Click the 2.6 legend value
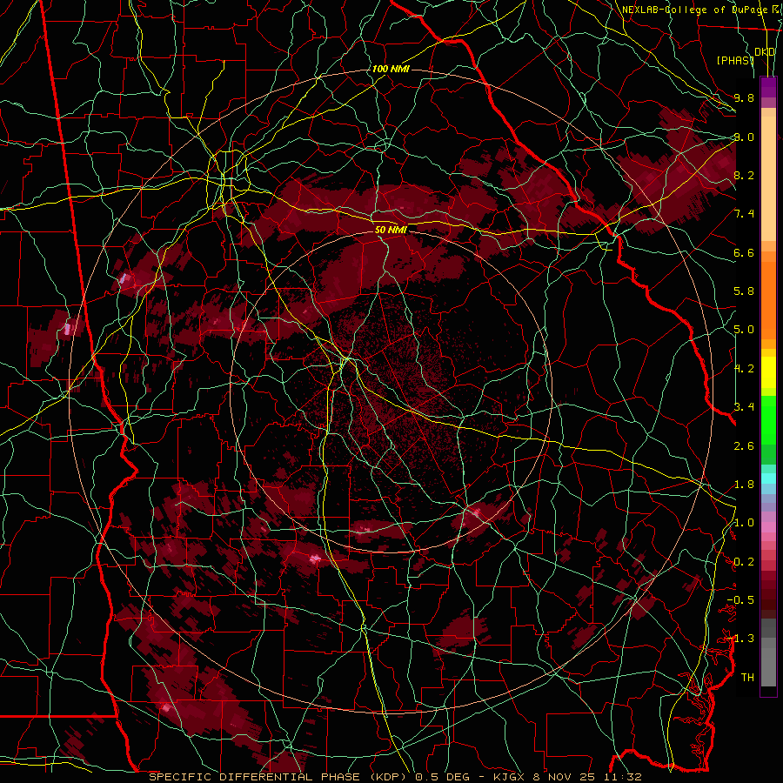Screen dimensions: 783x783 click(744, 446)
